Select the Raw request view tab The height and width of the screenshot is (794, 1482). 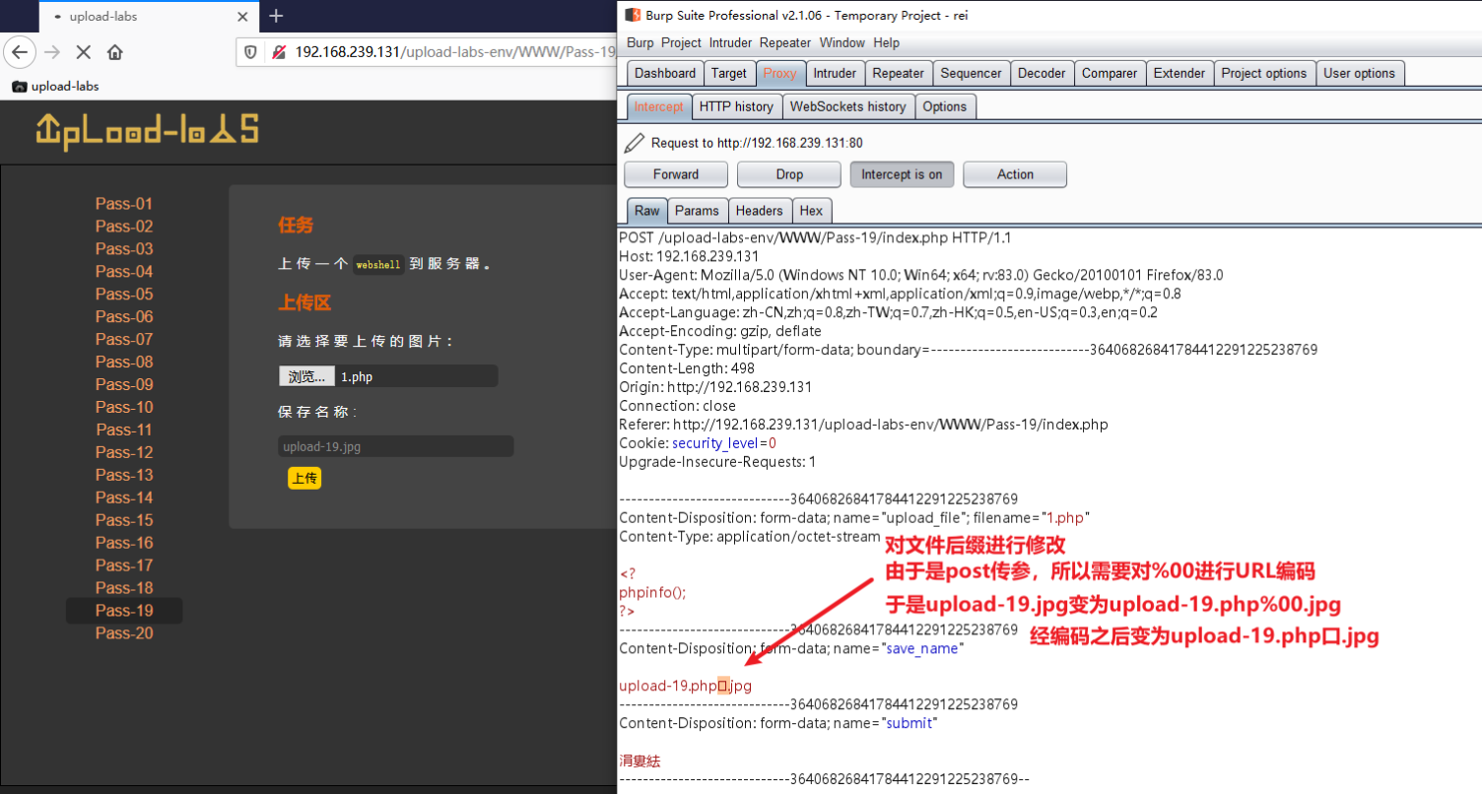(x=647, y=211)
